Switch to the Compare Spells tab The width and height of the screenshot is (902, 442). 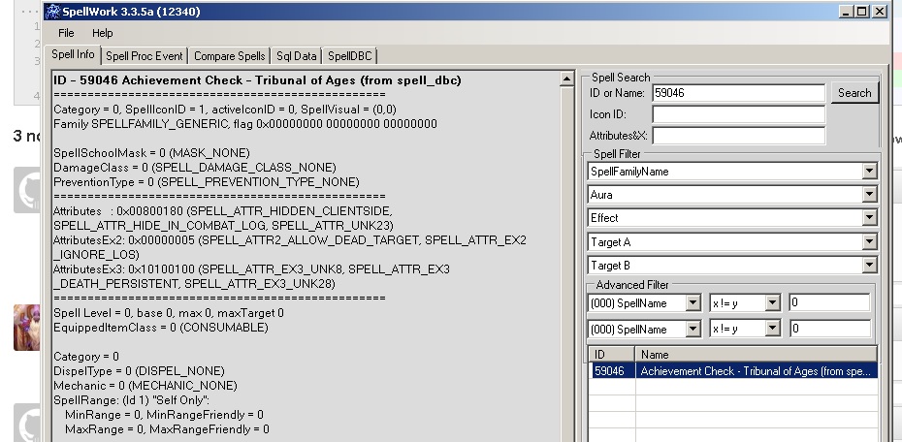(230, 56)
